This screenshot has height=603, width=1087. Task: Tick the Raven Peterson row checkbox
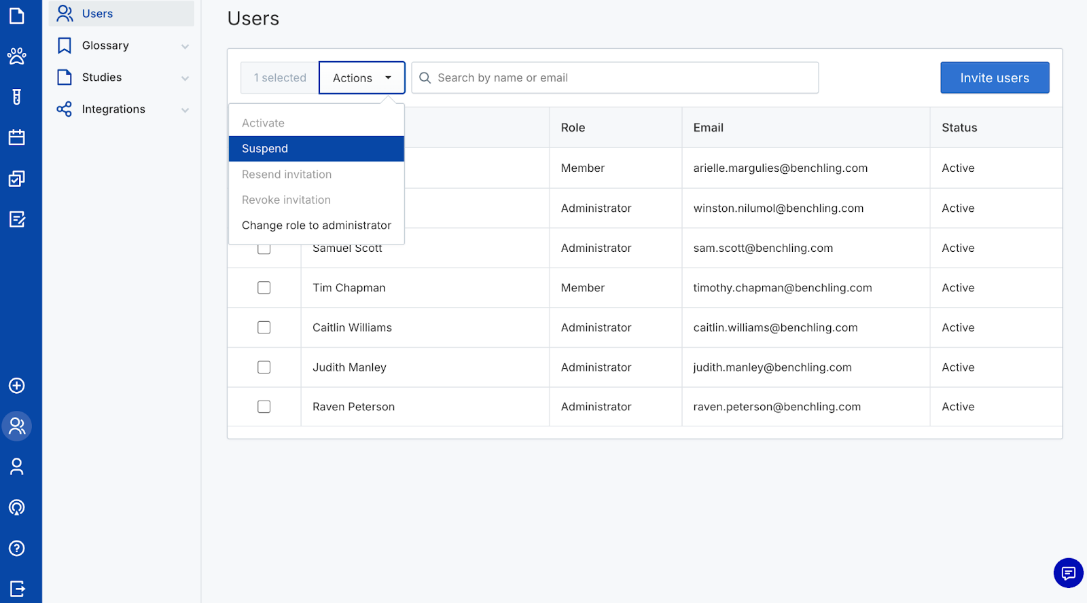(264, 407)
